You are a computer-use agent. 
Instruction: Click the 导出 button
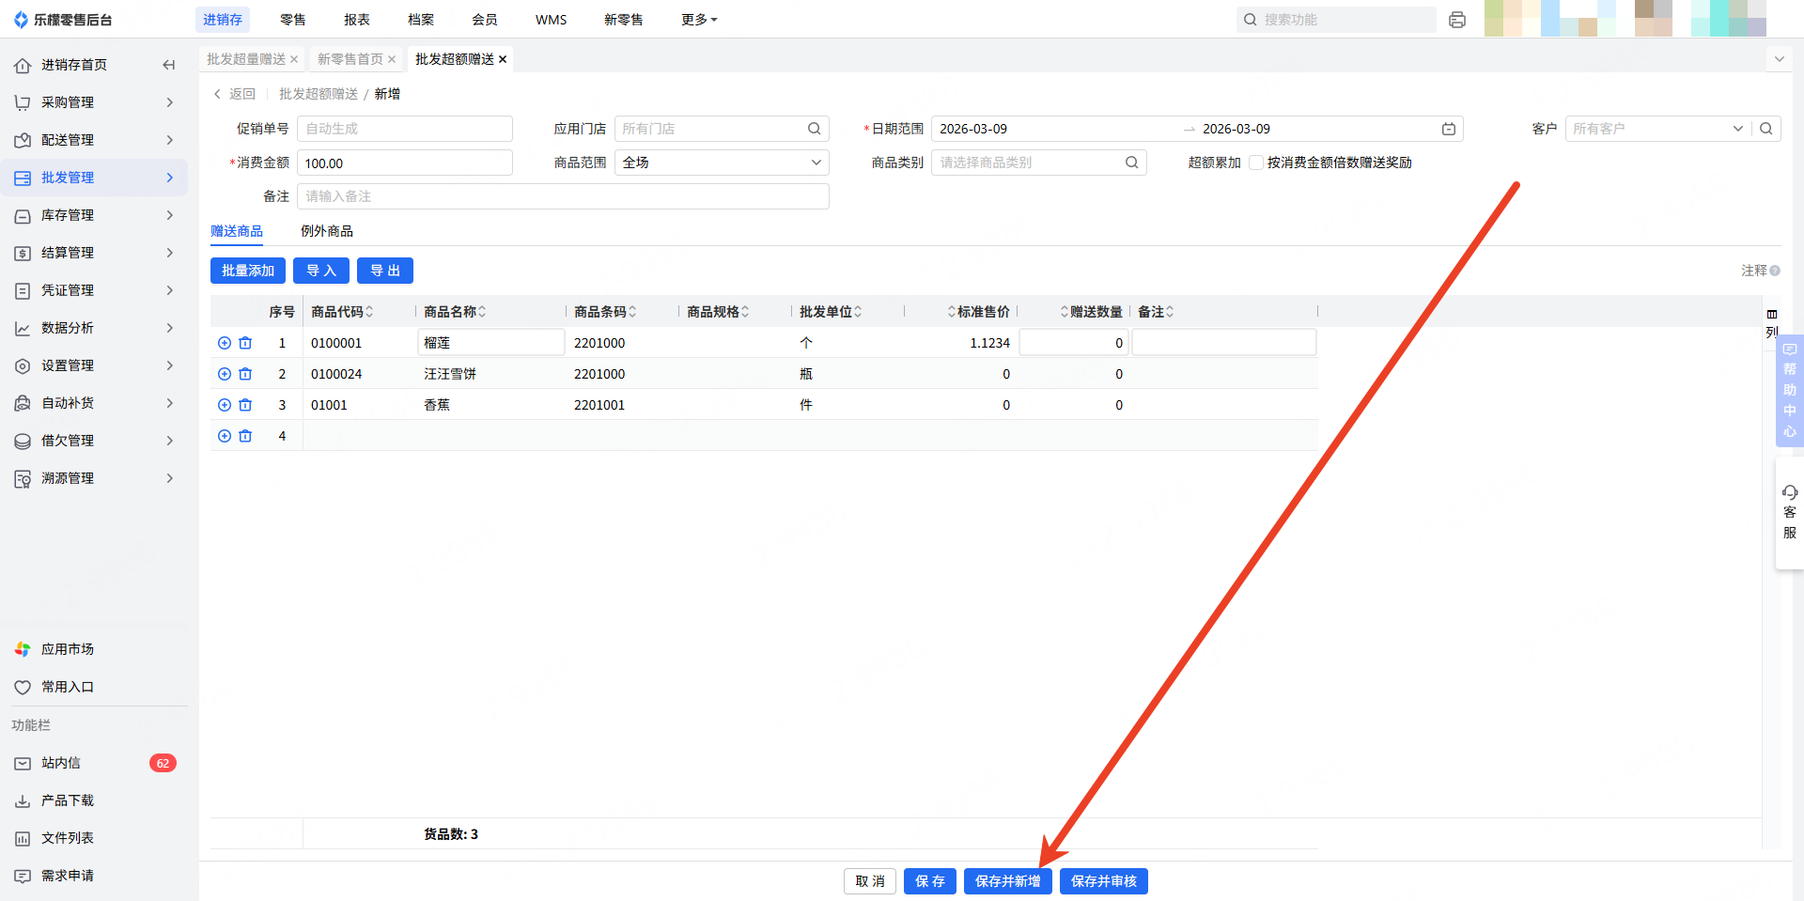(x=385, y=271)
